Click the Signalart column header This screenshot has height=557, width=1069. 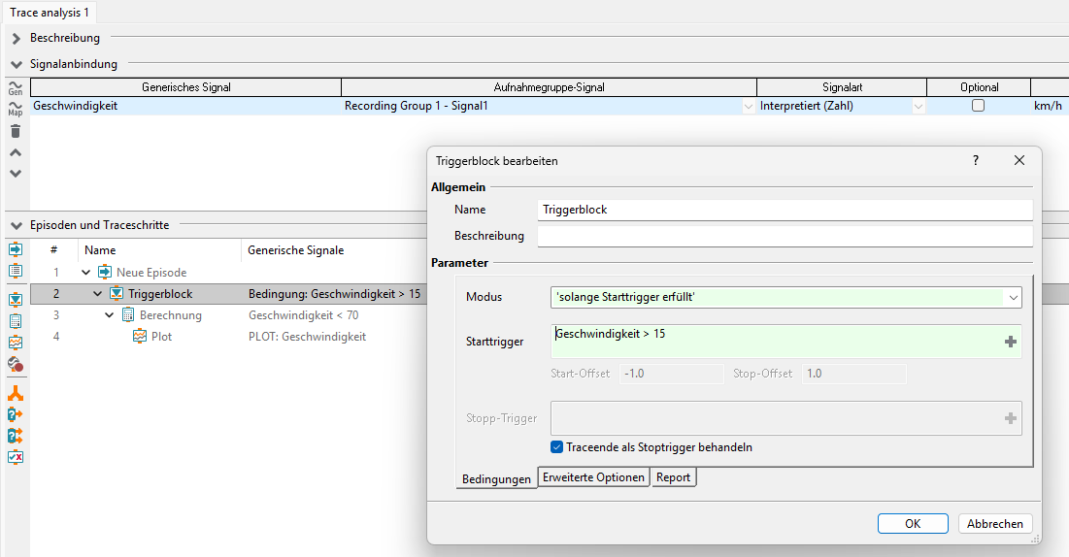point(842,87)
